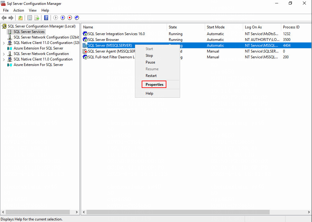The image size is (312, 222).
Task: Open the File menu
Action: (6, 10)
